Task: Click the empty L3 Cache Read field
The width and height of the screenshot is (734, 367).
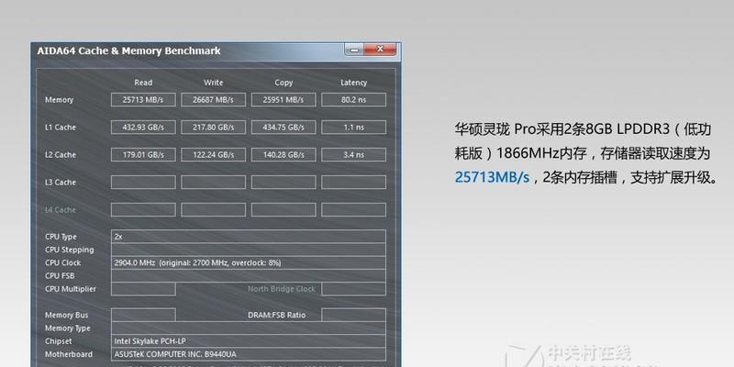Action: pos(143,182)
